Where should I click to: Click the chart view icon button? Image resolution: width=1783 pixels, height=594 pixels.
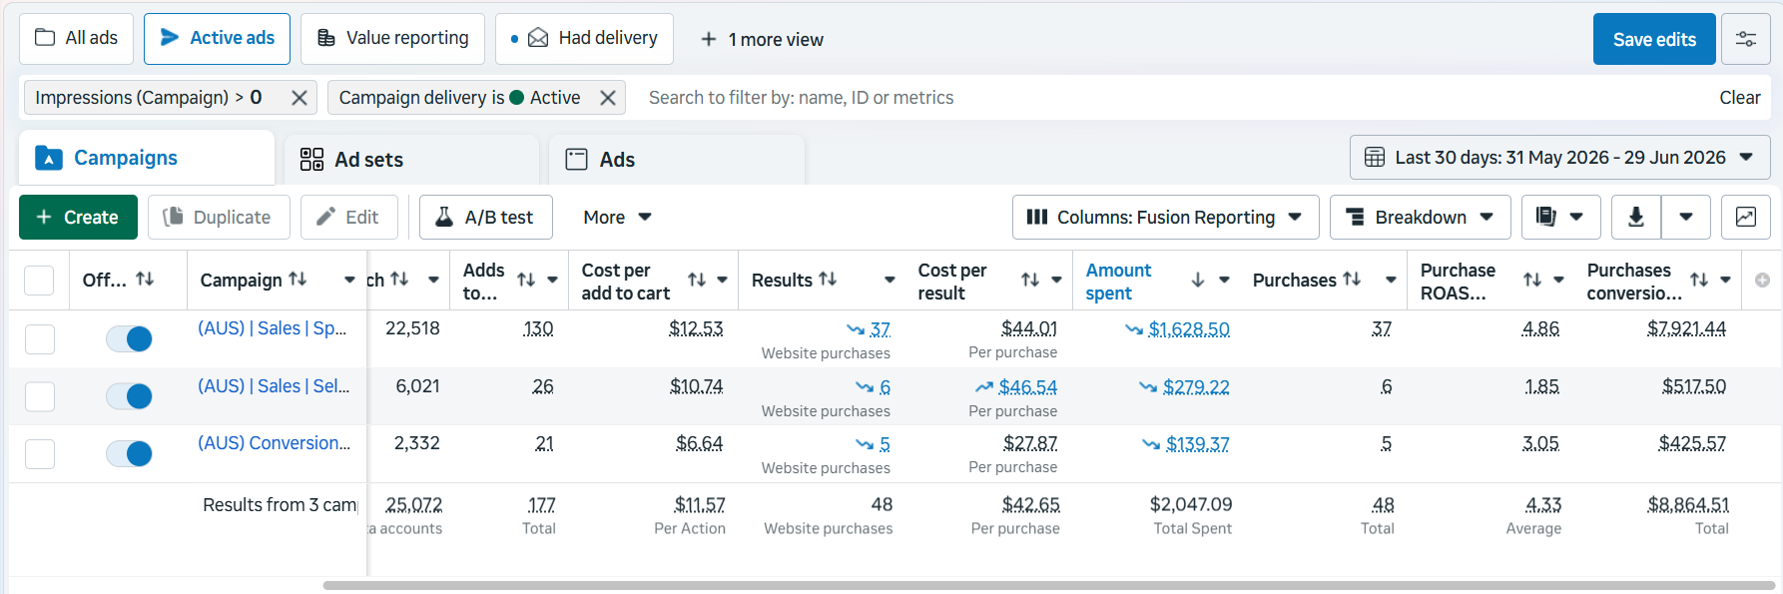pyautogui.click(x=1745, y=217)
